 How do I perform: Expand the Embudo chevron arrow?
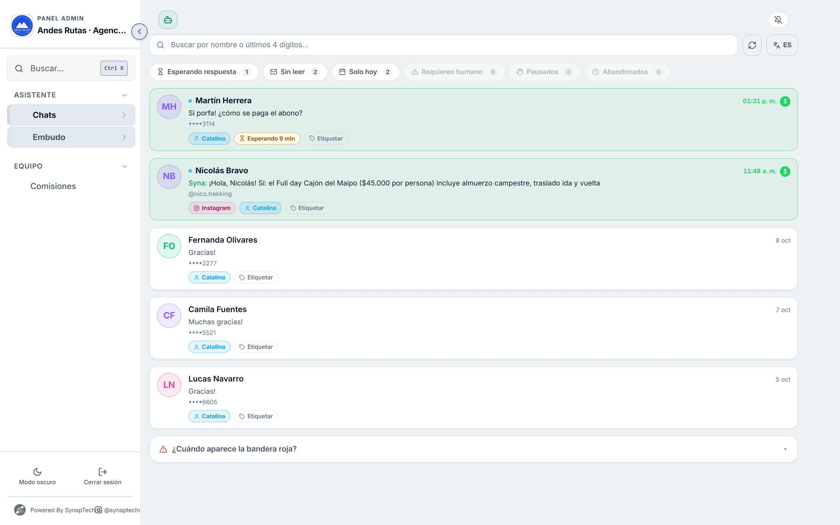(124, 137)
